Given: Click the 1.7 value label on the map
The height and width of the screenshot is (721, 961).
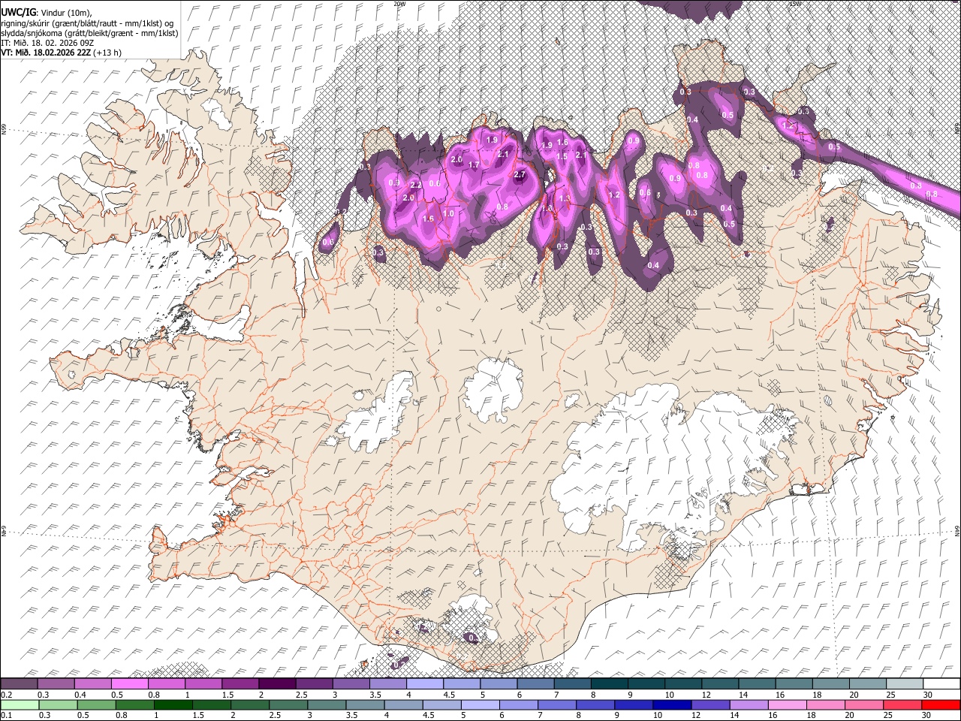Looking at the screenshot, I should 474,164.
